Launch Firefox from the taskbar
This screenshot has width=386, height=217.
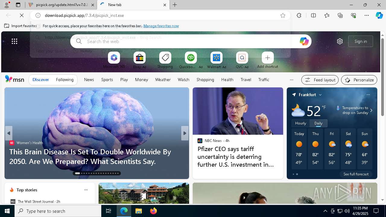point(153,211)
